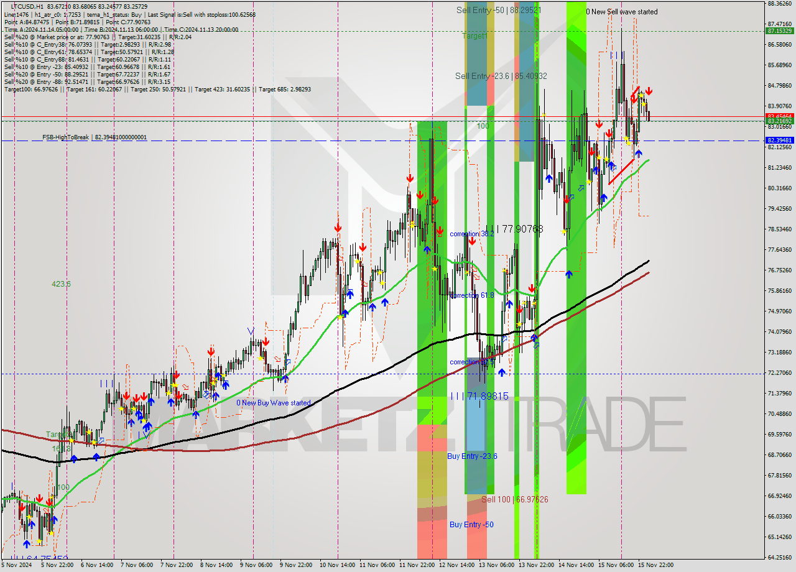Click the 72.27060 price axis value
Viewport: 796px width, 572px height.
coord(779,373)
